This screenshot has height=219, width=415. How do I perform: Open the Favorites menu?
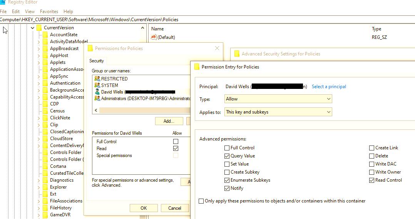coord(49,12)
